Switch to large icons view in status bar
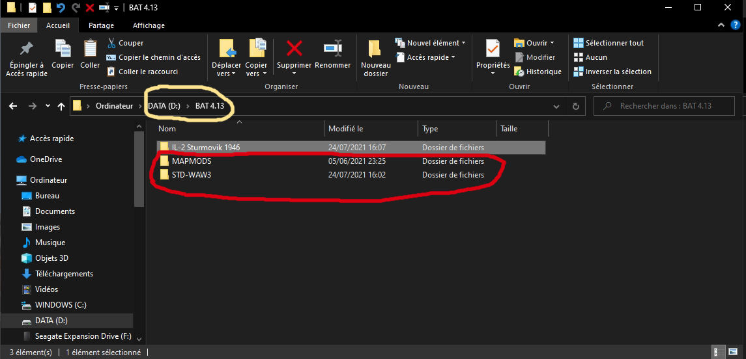 732,352
